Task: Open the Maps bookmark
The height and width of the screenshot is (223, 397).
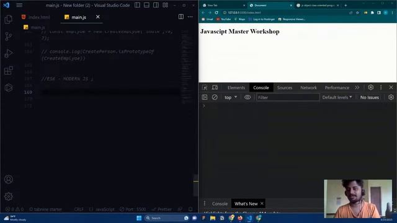Action: pos(239,19)
